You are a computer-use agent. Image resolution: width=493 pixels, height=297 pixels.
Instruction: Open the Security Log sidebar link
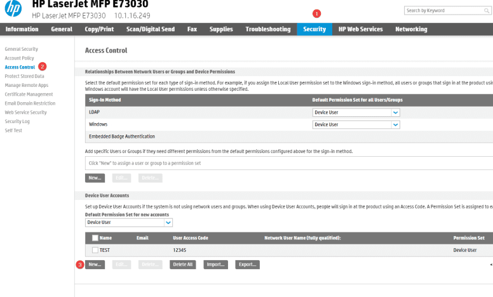click(17, 121)
